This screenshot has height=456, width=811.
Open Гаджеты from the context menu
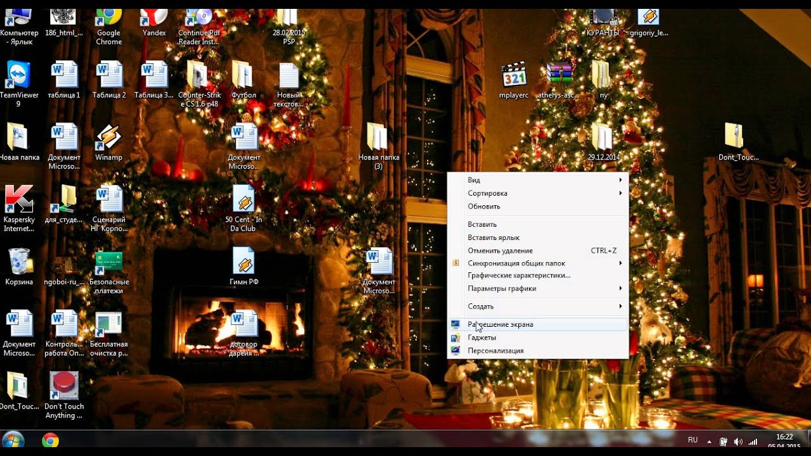click(x=538, y=338)
